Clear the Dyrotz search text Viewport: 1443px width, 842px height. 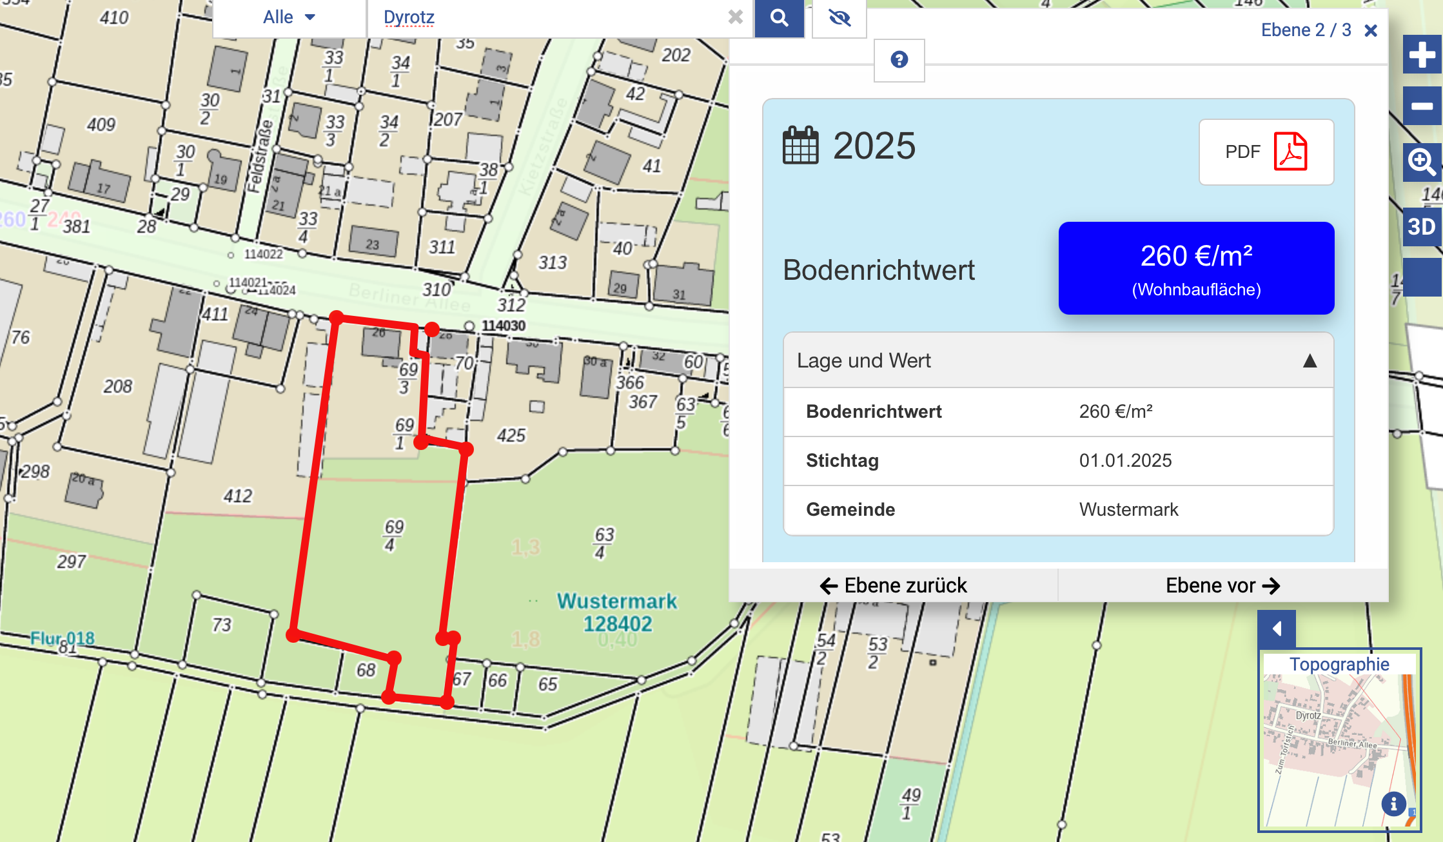[x=735, y=17]
